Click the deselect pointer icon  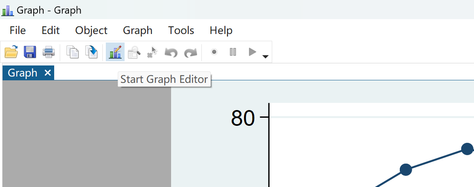coord(152,52)
